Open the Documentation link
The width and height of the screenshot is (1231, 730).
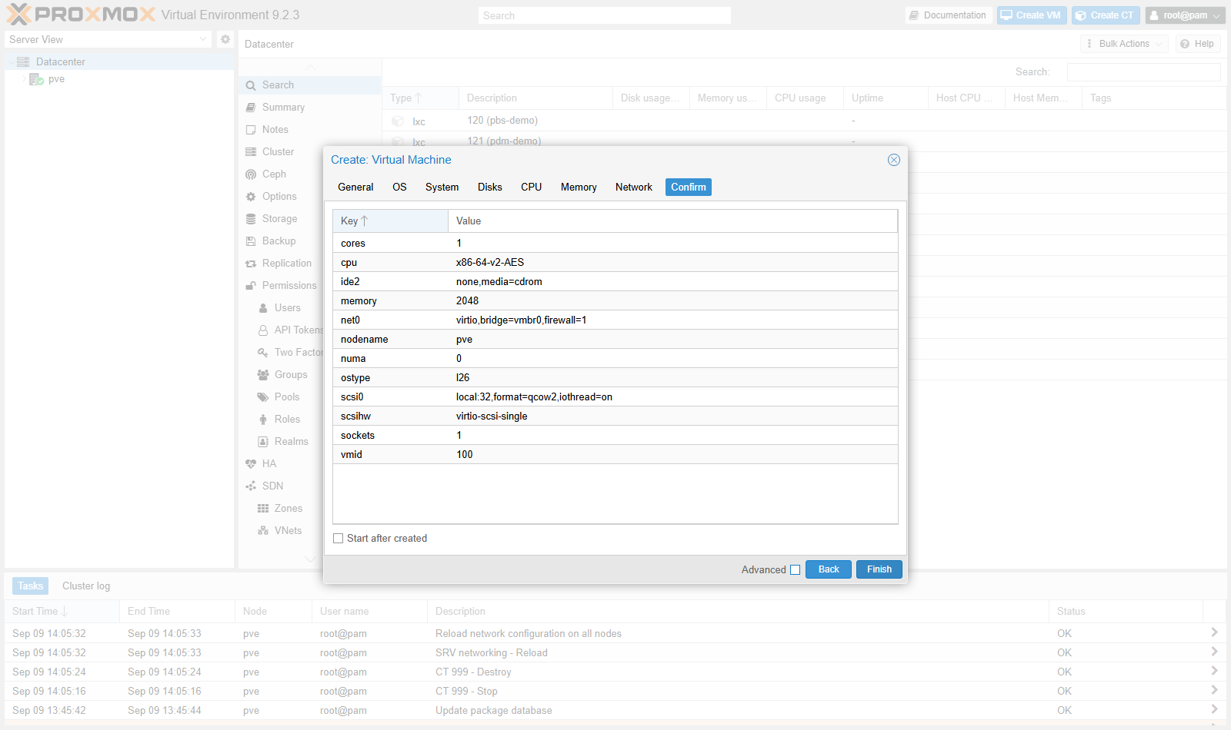pyautogui.click(x=947, y=15)
